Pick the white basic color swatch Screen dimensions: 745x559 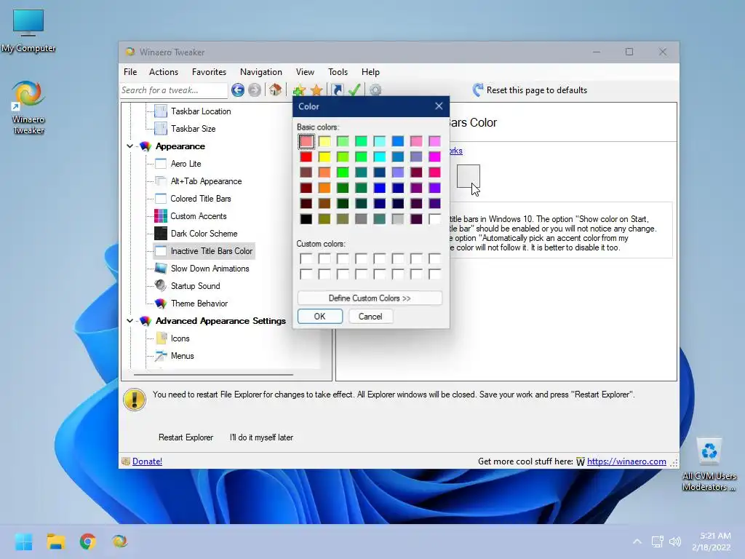(435, 219)
